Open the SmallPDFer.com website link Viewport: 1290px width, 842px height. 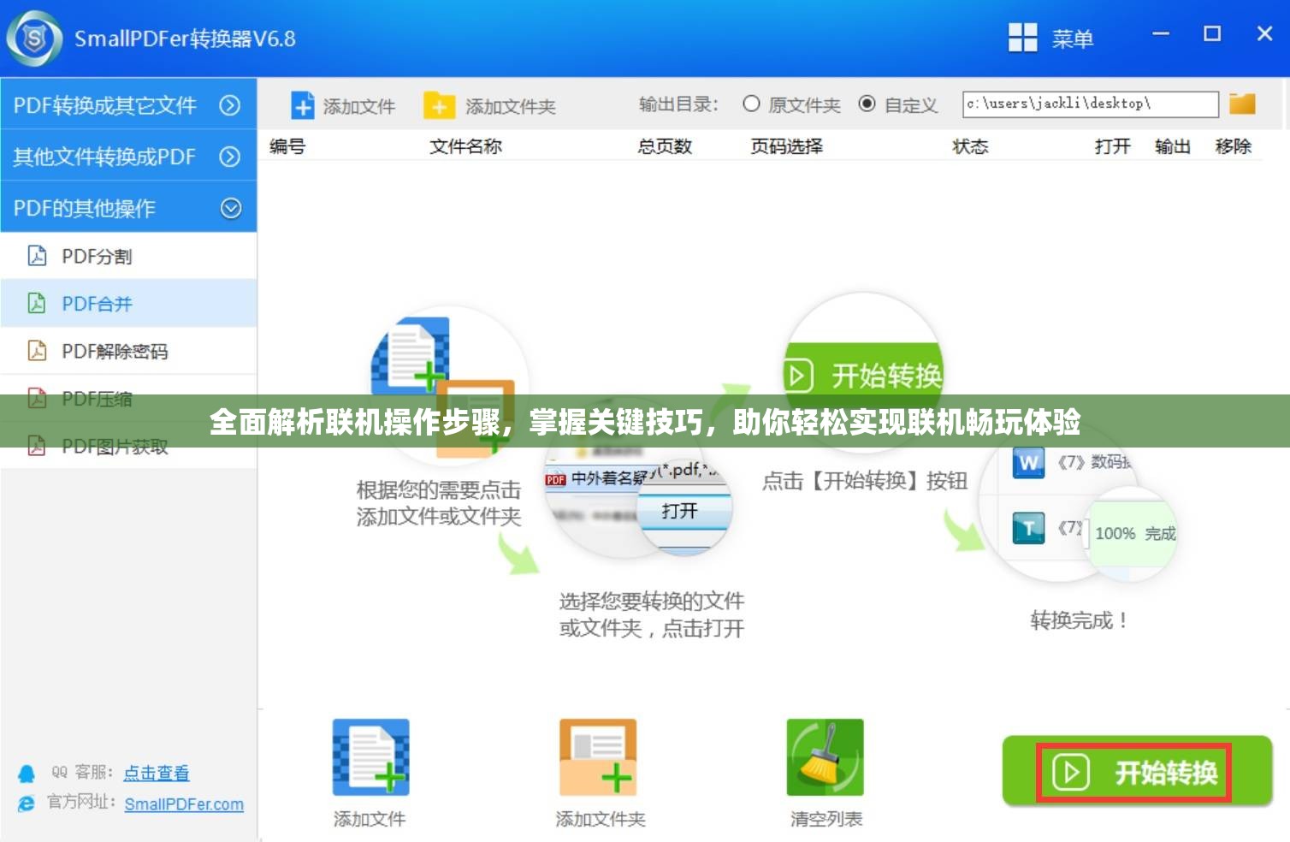[185, 804]
